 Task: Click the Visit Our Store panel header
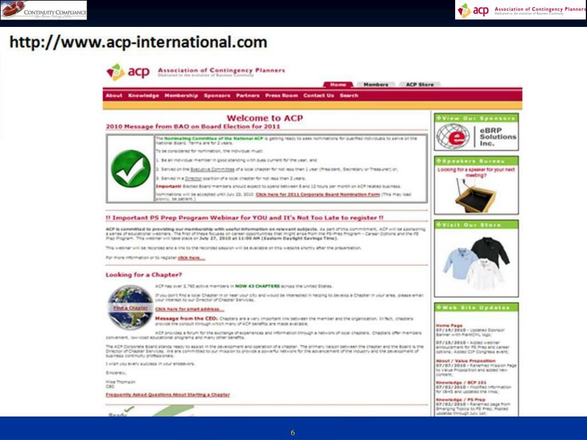click(x=476, y=225)
